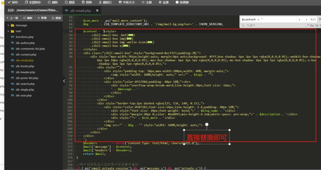The height and width of the screenshot is (170, 321).
Task: Click the Save (保存) toolbar button
Action: click(x=13, y=2)
